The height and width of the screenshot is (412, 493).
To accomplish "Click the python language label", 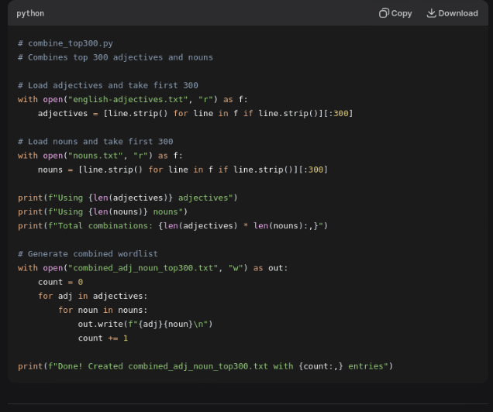I will point(30,13).
